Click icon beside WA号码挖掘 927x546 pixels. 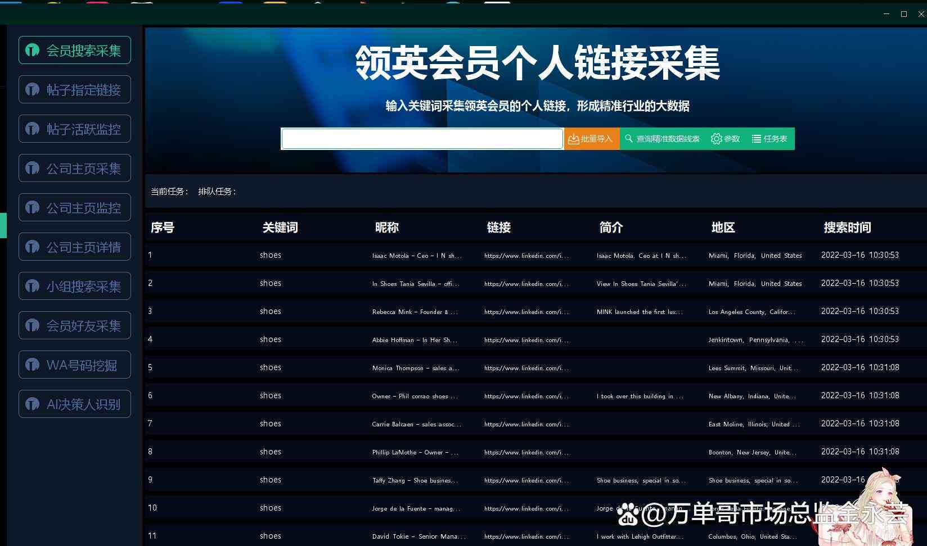click(x=32, y=365)
